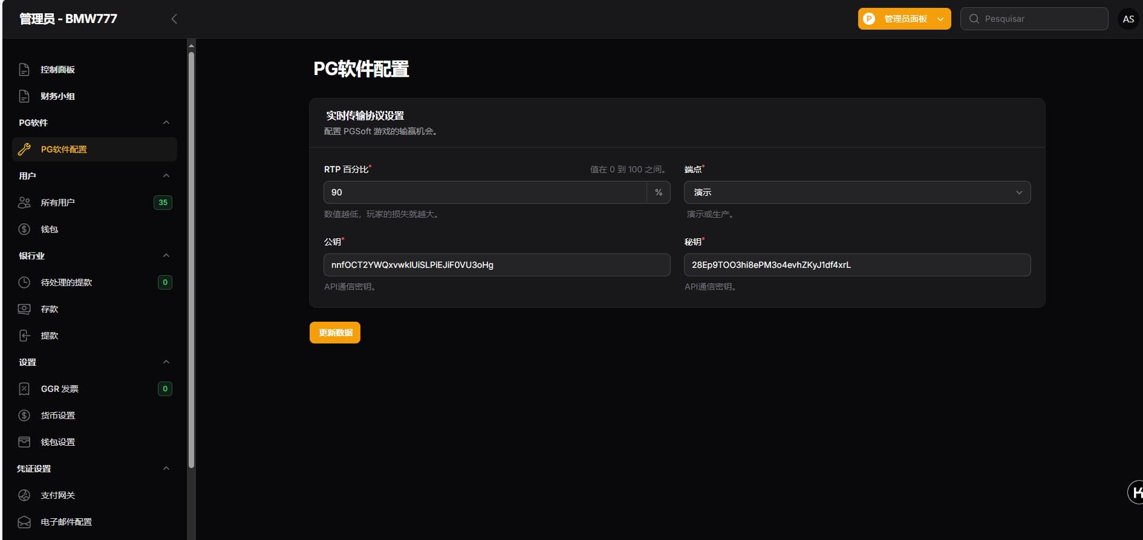Click the 待处理的提款 clock icon

[x=24, y=282]
